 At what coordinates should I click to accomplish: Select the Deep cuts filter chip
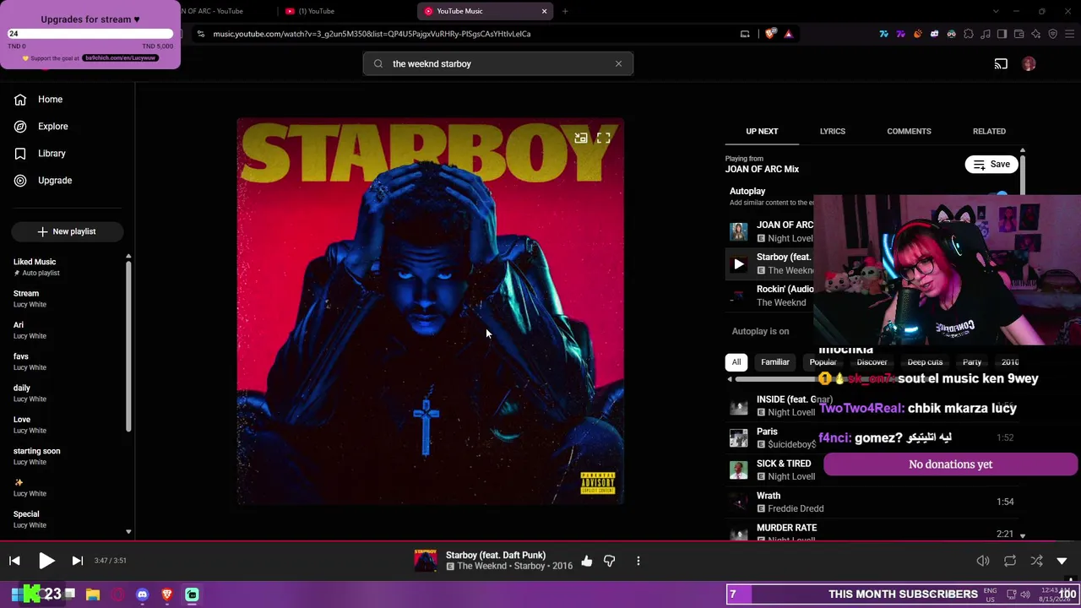pyautogui.click(x=925, y=362)
